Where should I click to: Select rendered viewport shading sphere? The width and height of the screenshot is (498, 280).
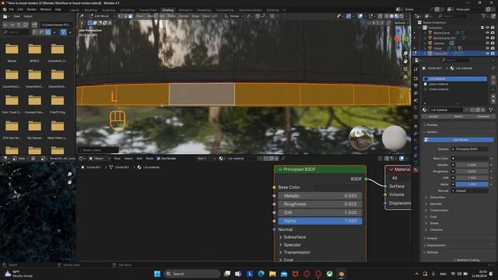(x=402, y=16)
